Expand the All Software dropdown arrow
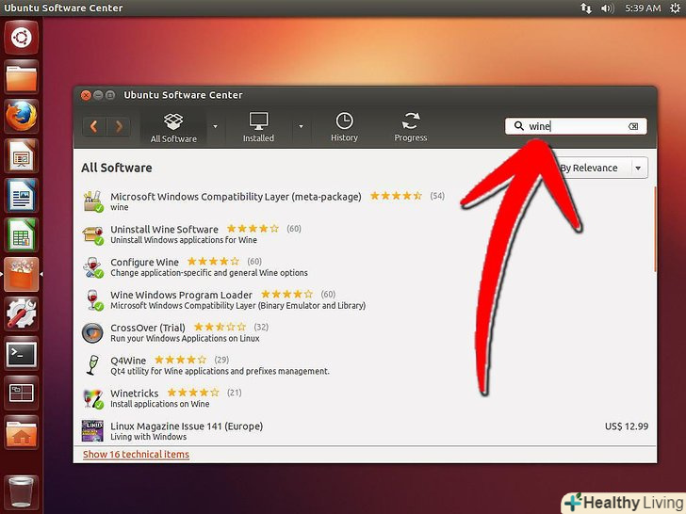The height and width of the screenshot is (514, 686). (215, 127)
